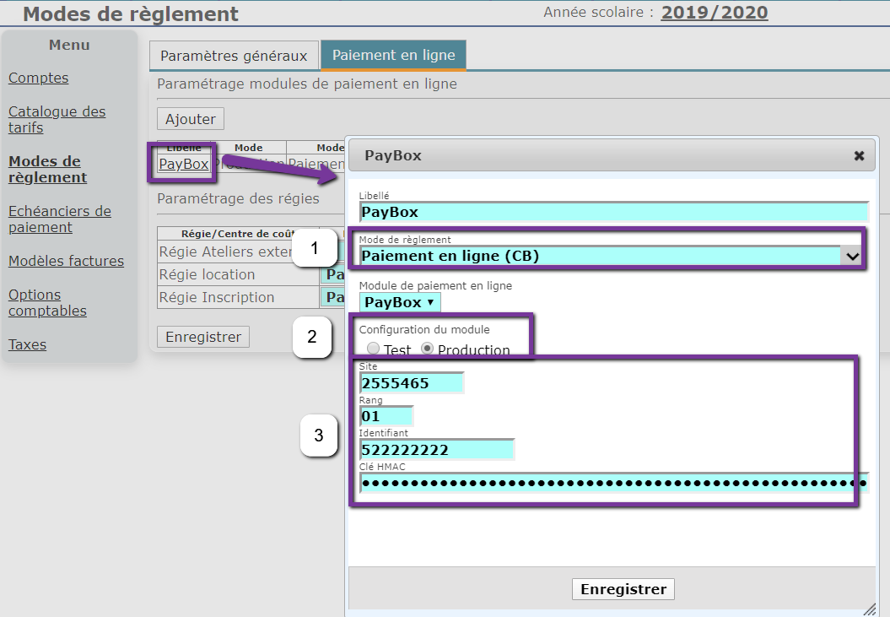This screenshot has width=890, height=617.
Task: Click the Mode column header
Action: pyautogui.click(x=249, y=148)
